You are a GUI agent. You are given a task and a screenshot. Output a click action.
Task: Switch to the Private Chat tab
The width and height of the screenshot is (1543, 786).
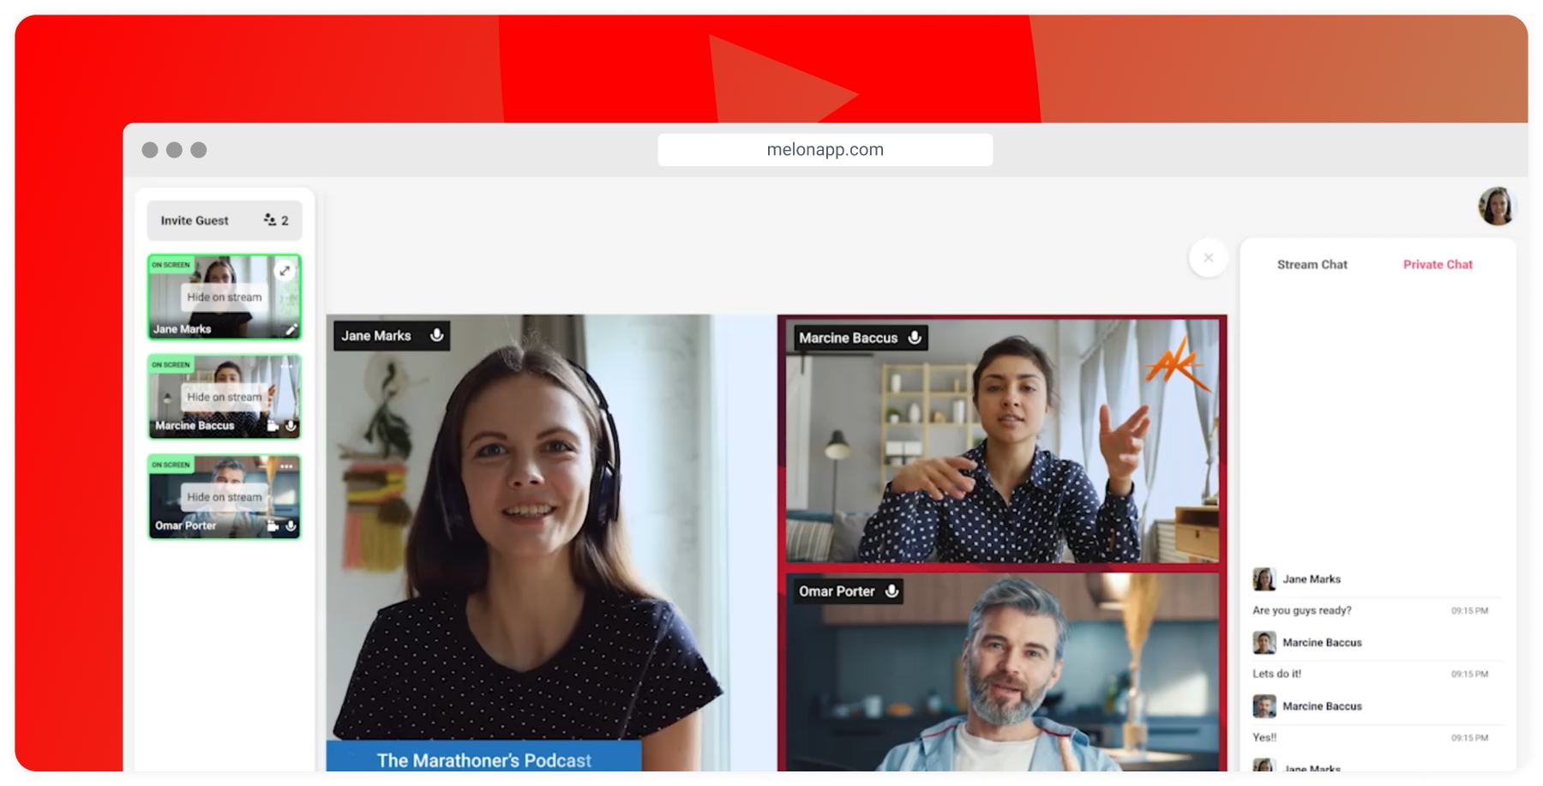click(x=1438, y=265)
